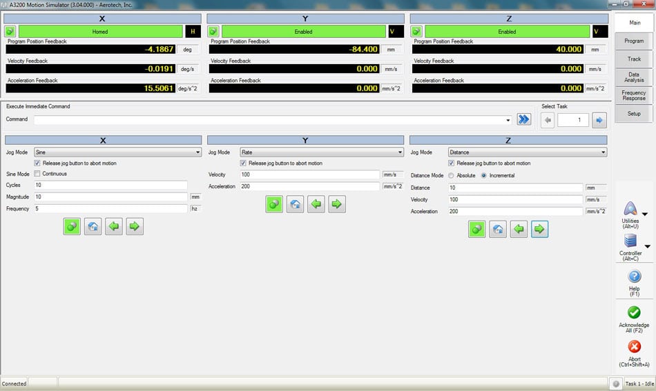This screenshot has width=656, height=391.
Task: Execute the immediate command with double-arrow button
Action: point(523,119)
